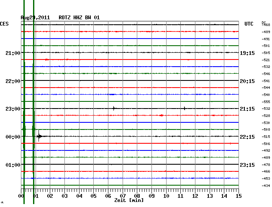
Task: Select the 23:00 local time label
Action: (13, 109)
